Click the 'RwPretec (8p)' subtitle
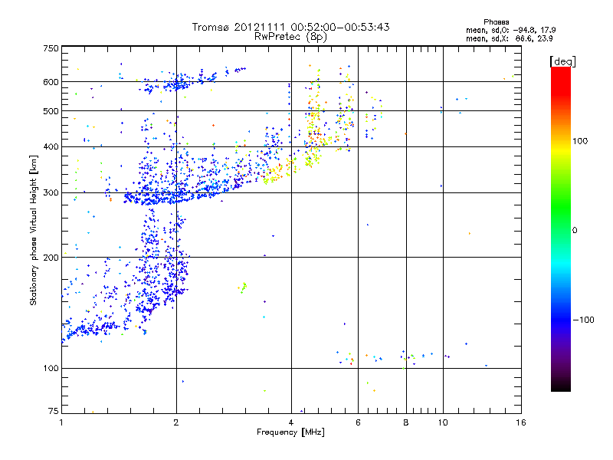The height and width of the screenshot is (460, 613). tap(290, 37)
